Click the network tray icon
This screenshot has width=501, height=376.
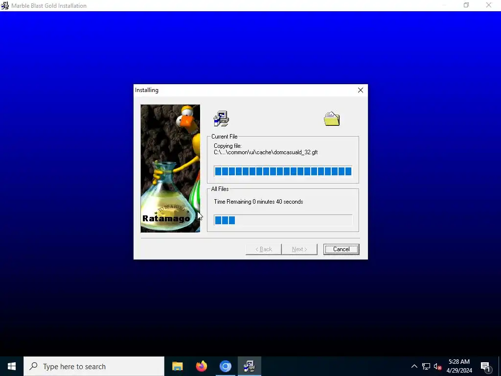point(426,366)
